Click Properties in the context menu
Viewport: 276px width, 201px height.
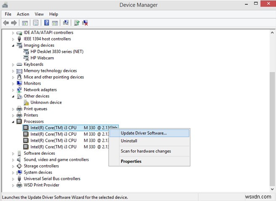[x=131, y=161]
